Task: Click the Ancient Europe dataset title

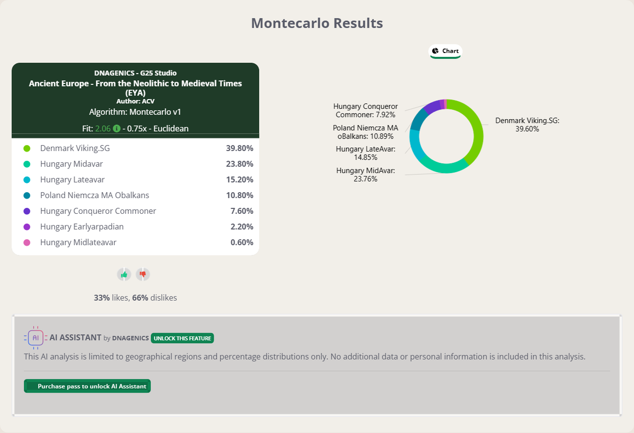Action: pos(135,88)
